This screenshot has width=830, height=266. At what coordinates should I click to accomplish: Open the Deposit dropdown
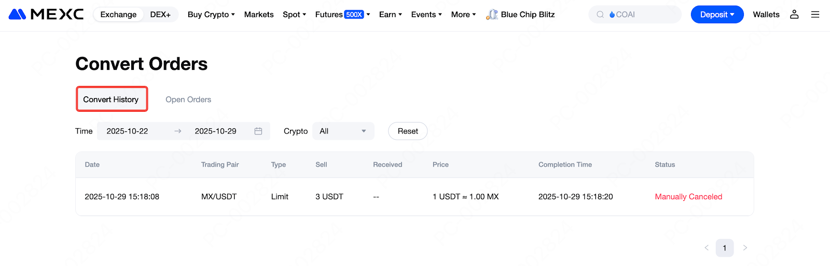[x=717, y=14]
